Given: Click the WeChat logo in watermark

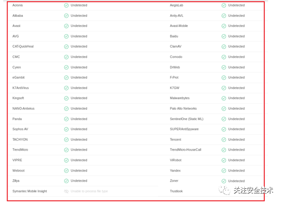Looking at the screenshot, I should pos(224,190).
